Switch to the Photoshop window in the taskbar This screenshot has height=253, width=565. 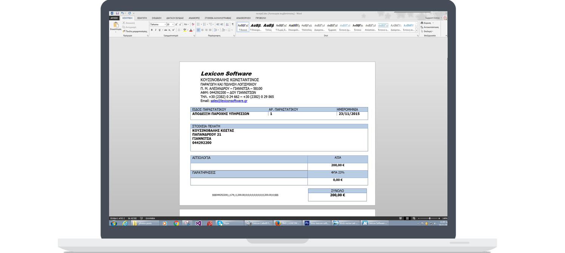317,224
